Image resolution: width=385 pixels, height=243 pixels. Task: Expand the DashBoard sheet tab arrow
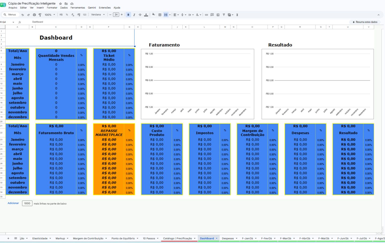pos(217,238)
